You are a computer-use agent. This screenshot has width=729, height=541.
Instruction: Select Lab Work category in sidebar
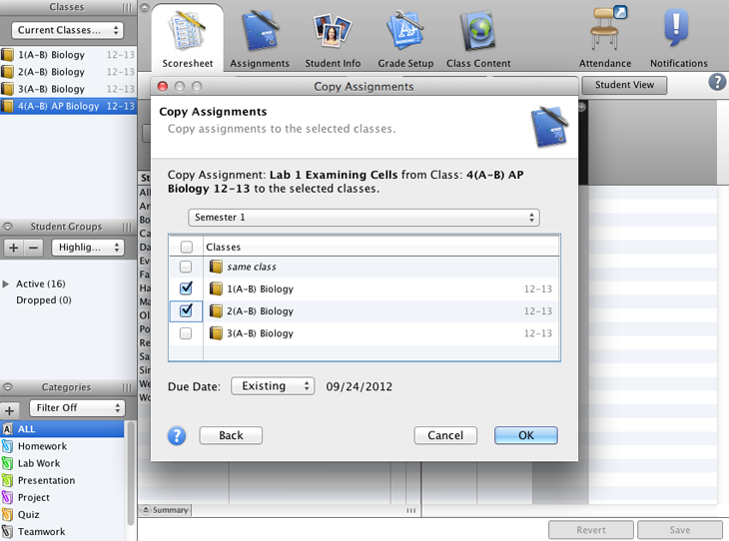(39, 463)
